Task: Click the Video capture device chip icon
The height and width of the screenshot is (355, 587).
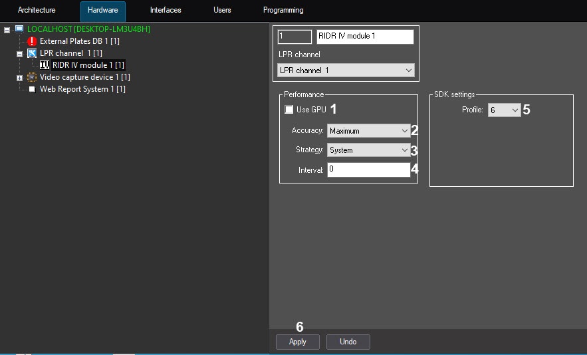Action: pos(32,77)
